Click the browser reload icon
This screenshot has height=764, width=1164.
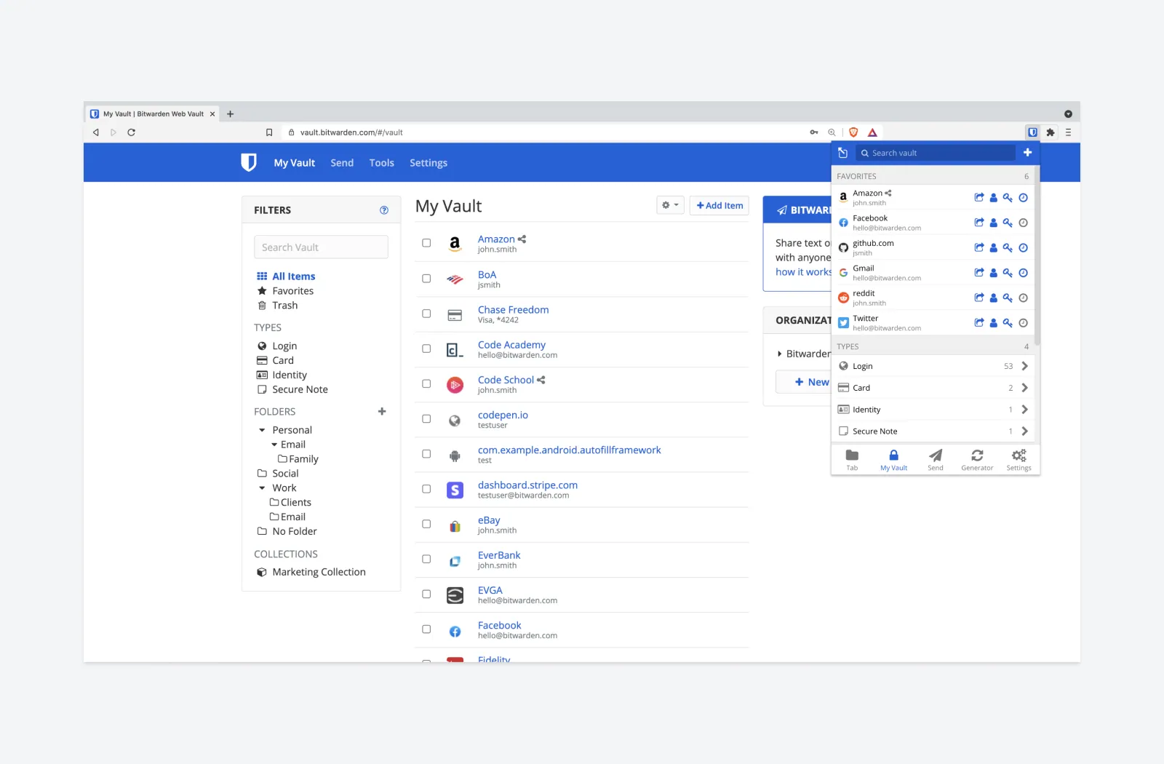pos(131,132)
